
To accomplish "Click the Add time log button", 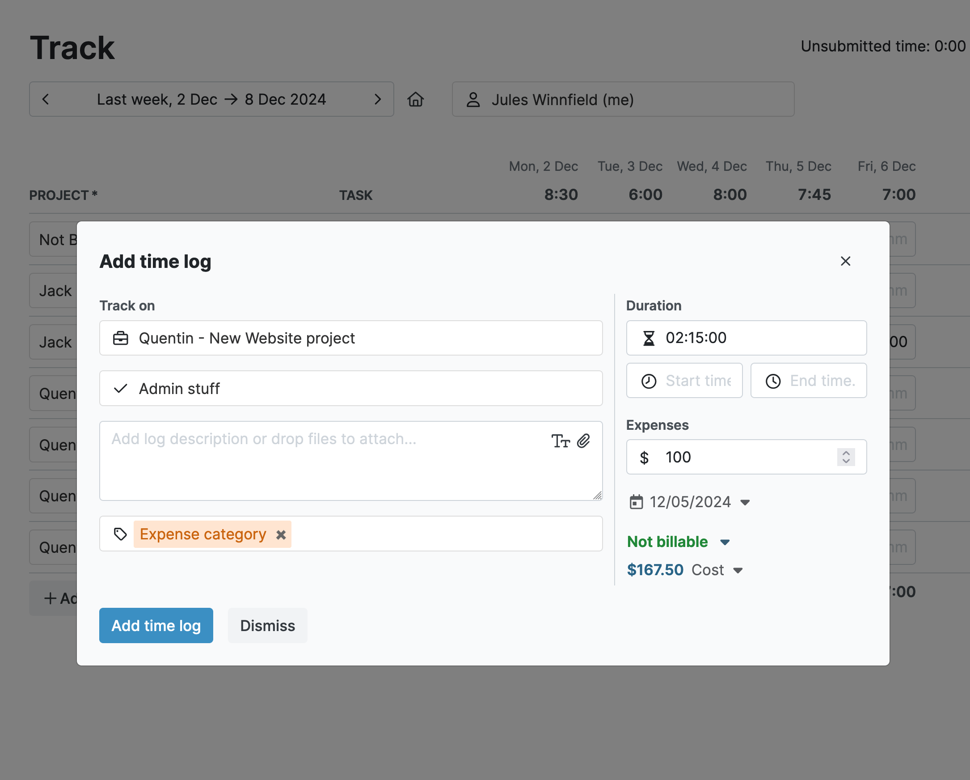I will coord(156,625).
